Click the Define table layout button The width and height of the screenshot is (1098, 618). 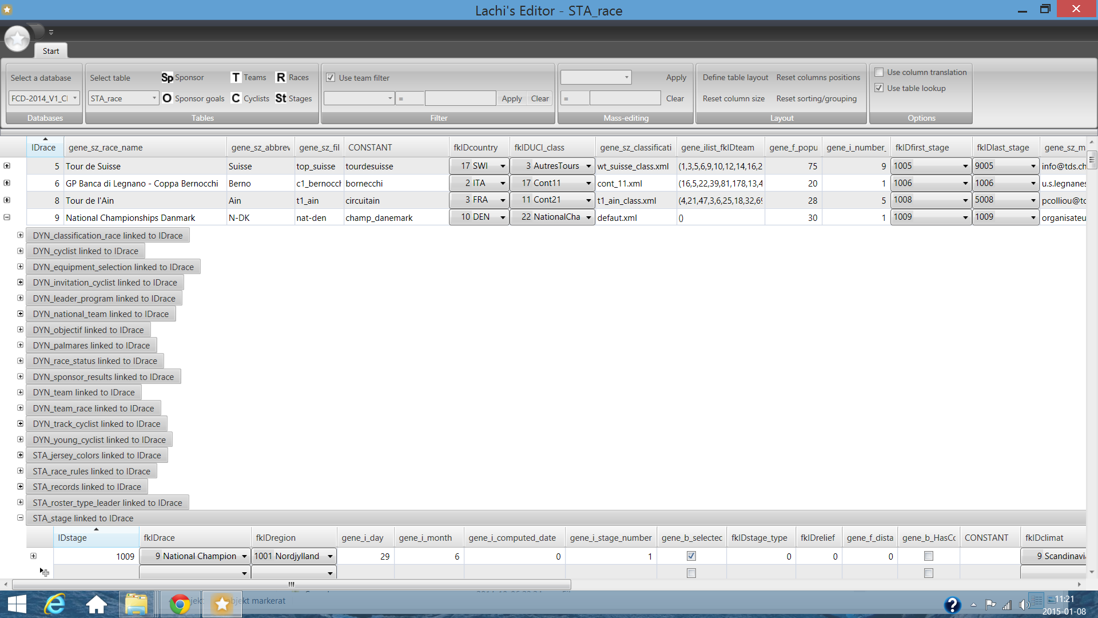coord(735,78)
